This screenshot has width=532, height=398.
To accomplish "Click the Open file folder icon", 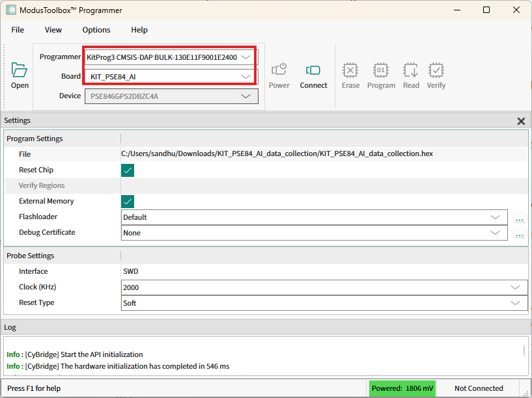I will (x=20, y=70).
